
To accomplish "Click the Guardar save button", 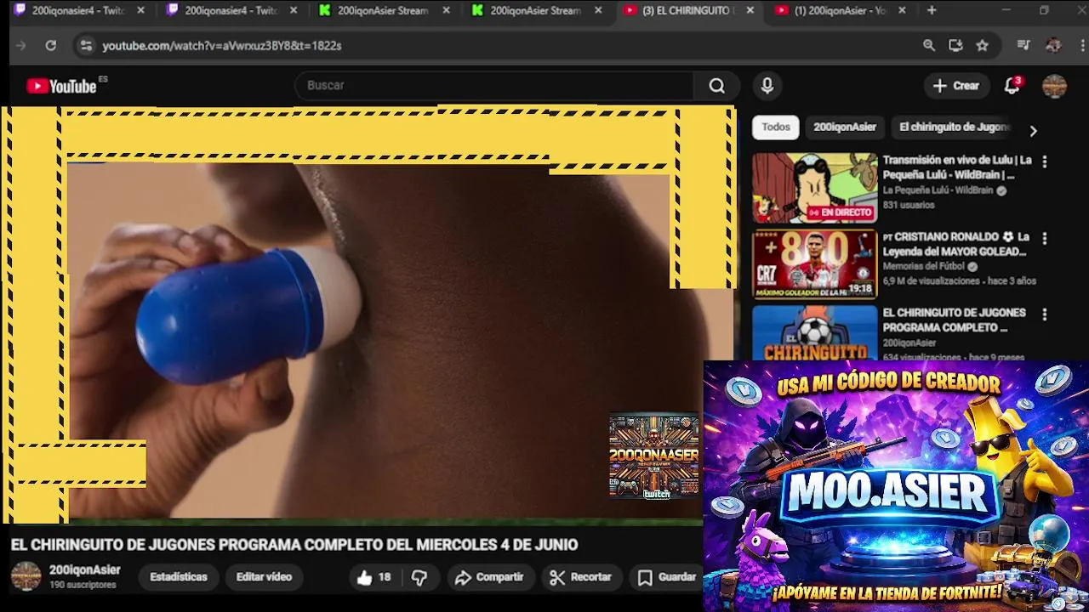I will [x=668, y=577].
